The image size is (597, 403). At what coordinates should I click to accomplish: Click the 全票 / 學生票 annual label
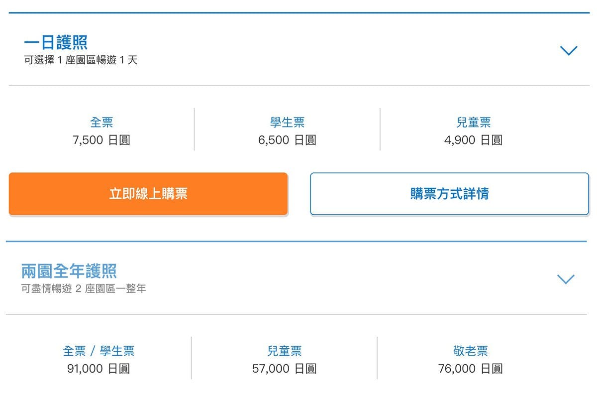tap(99, 351)
